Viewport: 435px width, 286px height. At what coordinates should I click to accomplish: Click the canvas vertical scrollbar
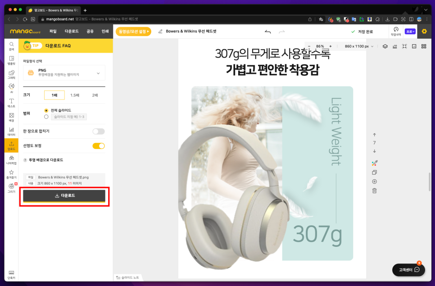(430, 182)
